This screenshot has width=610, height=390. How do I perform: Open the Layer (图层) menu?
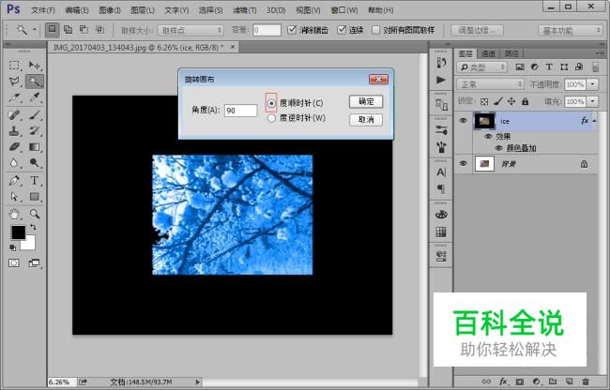143,10
